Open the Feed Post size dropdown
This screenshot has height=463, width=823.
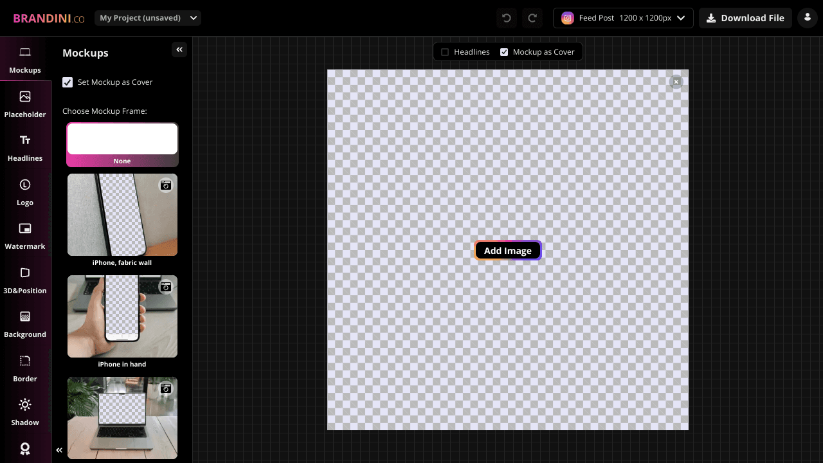622,17
